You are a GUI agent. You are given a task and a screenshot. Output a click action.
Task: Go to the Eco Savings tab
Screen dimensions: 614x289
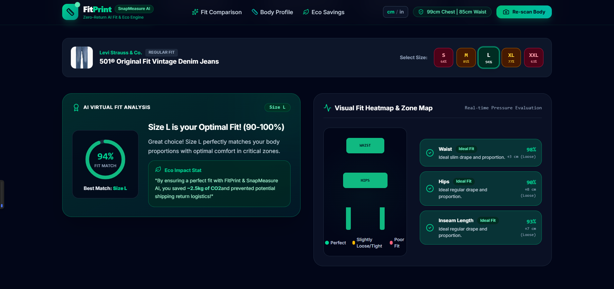[x=323, y=12]
